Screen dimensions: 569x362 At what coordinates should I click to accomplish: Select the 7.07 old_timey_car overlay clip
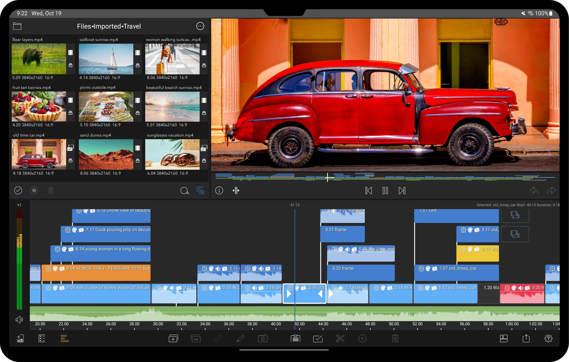pos(457,273)
